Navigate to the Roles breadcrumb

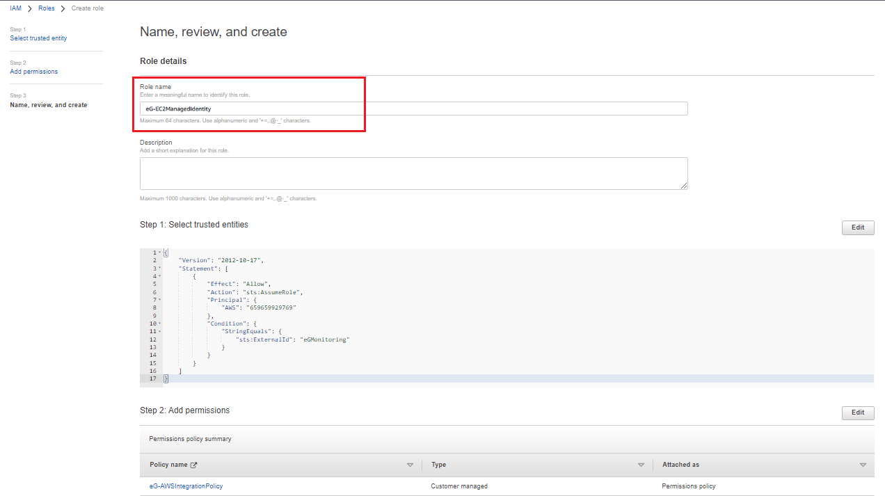click(47, 8)
